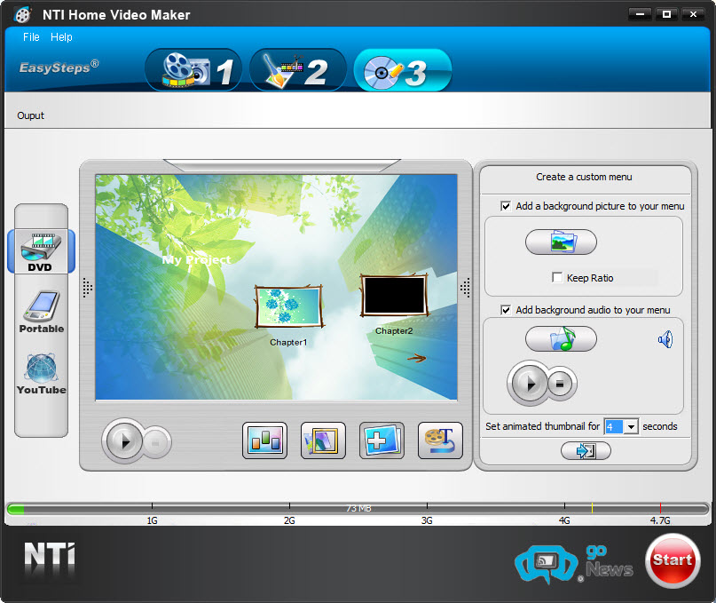716x603 pixels.
Task: Choose Portable device output
Action: pyautogui.click(x=41, y=313)
